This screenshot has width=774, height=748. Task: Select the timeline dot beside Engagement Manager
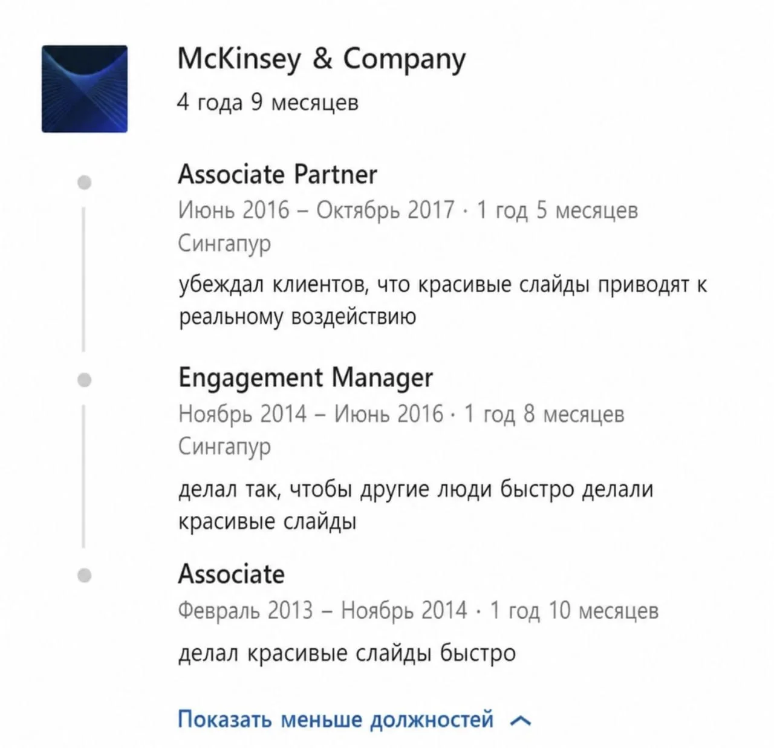pos(85,380)
